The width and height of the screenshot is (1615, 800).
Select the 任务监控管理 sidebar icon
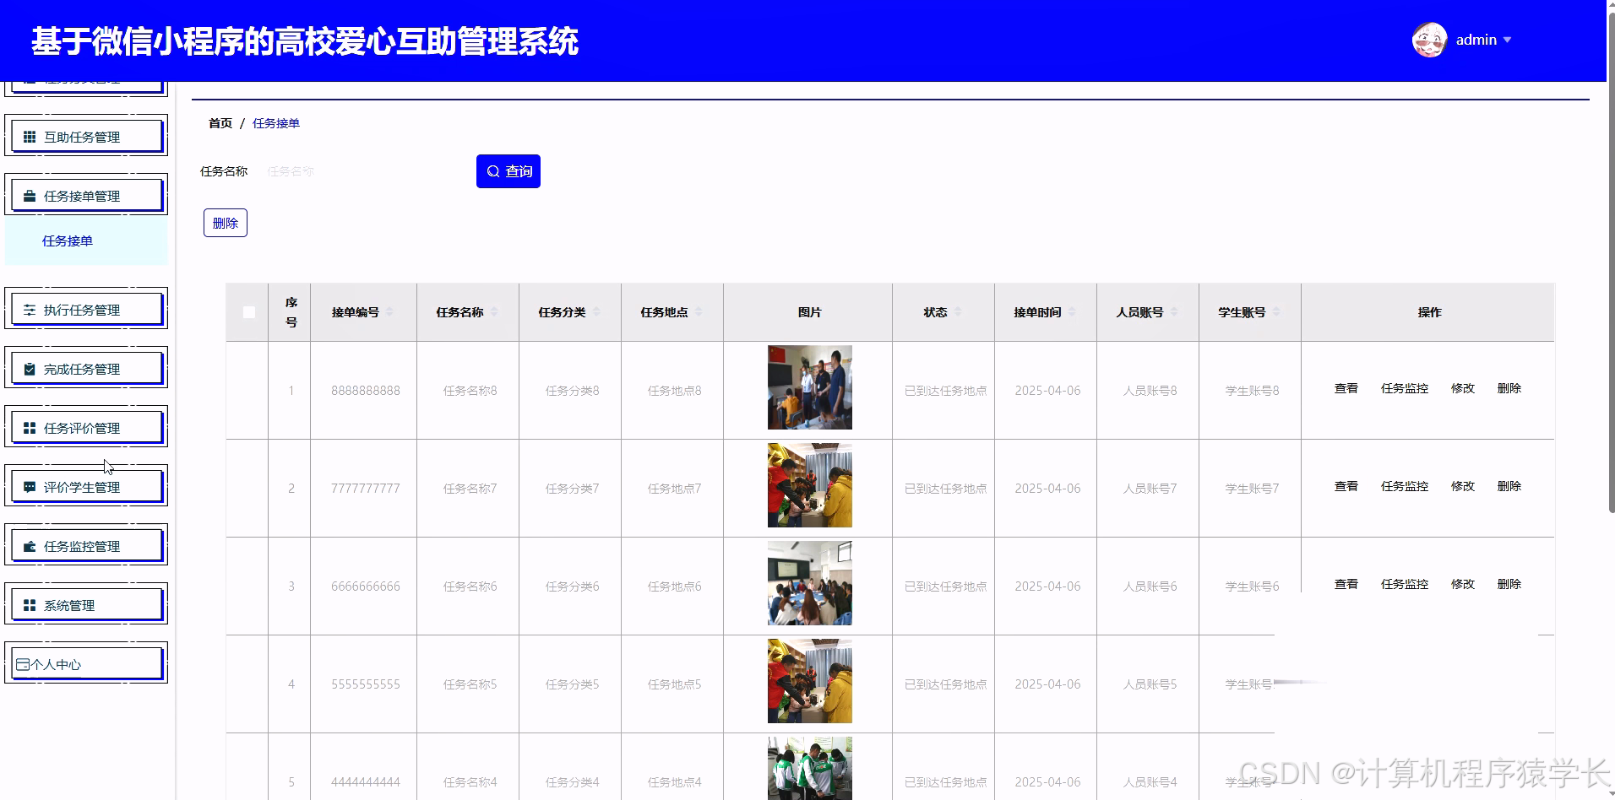[30, 545]
